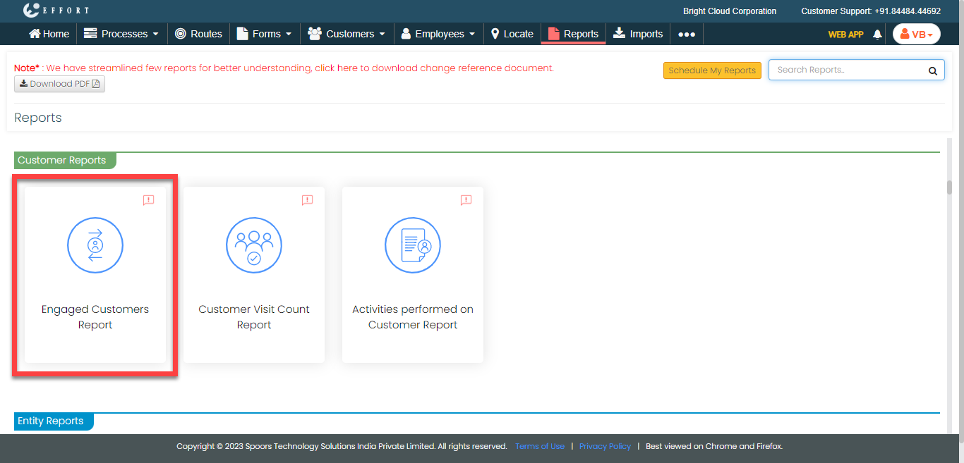Image resolution: width=964 pixels, height=463 pixels.
Task: Click info flag on Engaged Customers card
Action: (x=148, y=200)
